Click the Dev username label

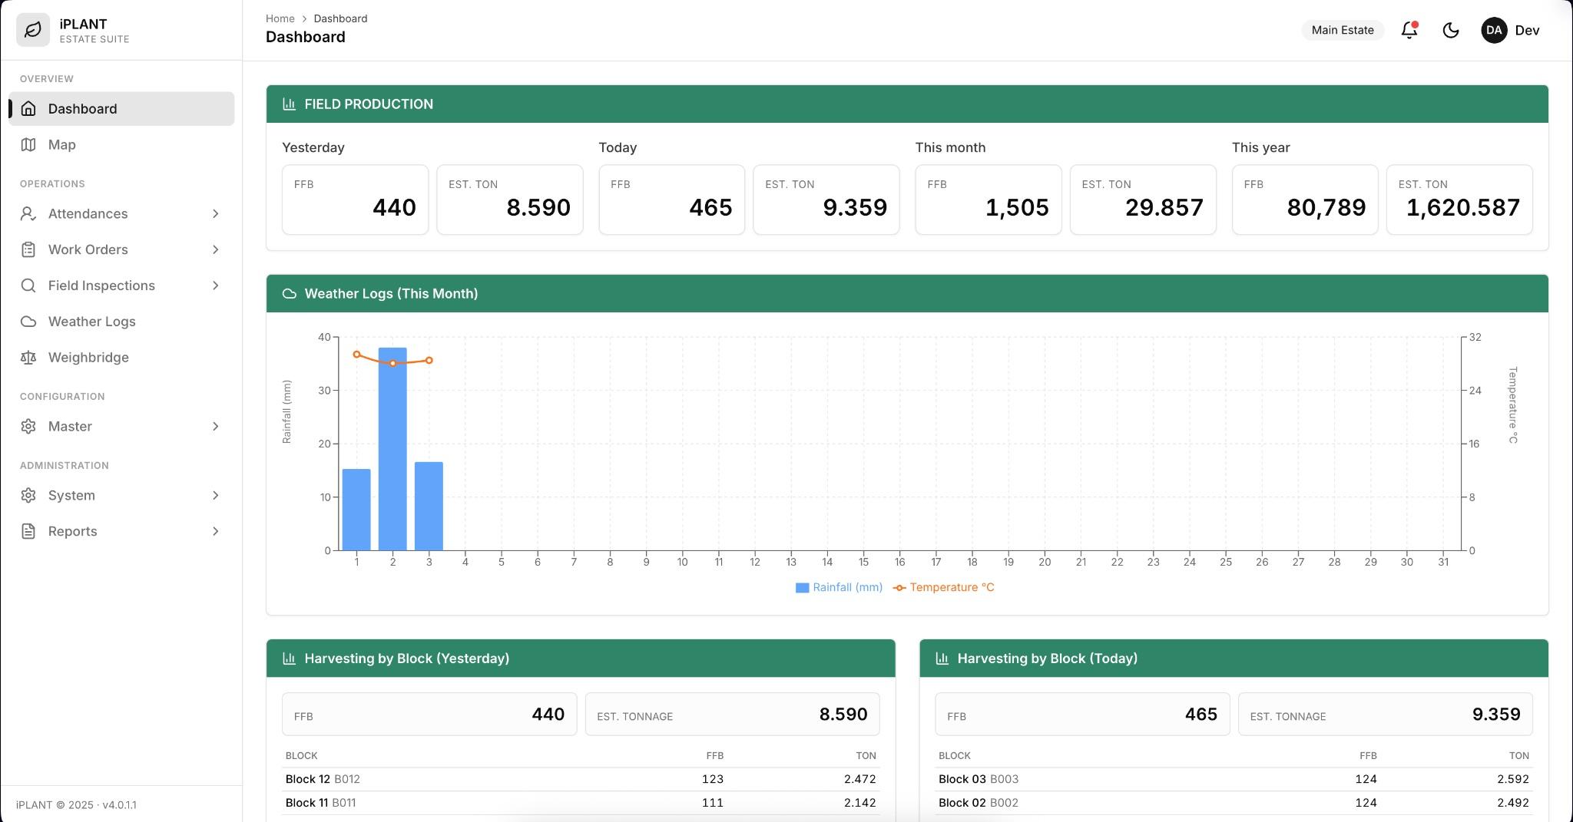[1527, 30]
